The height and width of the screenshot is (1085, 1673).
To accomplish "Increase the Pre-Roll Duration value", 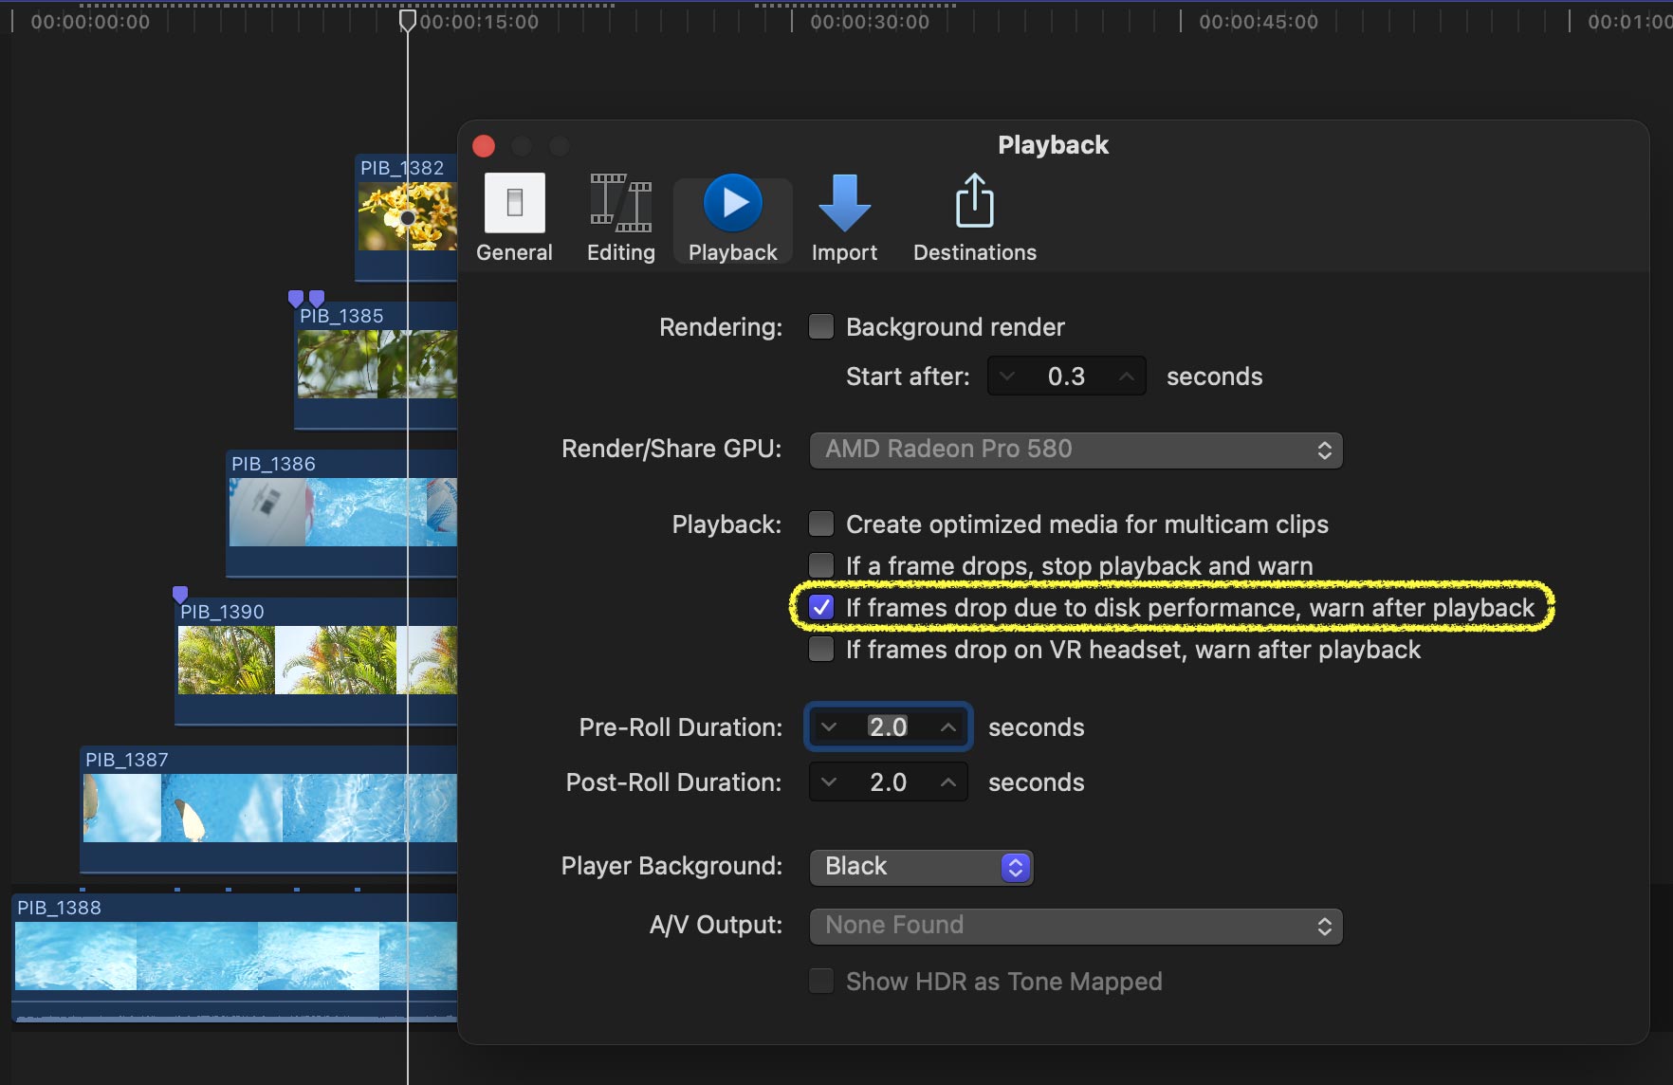I will pyautogui.click(x=947, y=727).
